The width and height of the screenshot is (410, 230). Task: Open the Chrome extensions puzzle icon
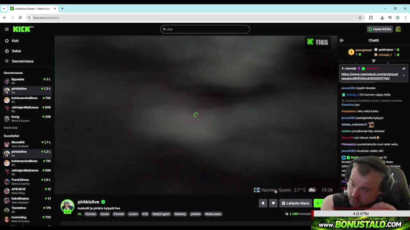pos(371,18)
